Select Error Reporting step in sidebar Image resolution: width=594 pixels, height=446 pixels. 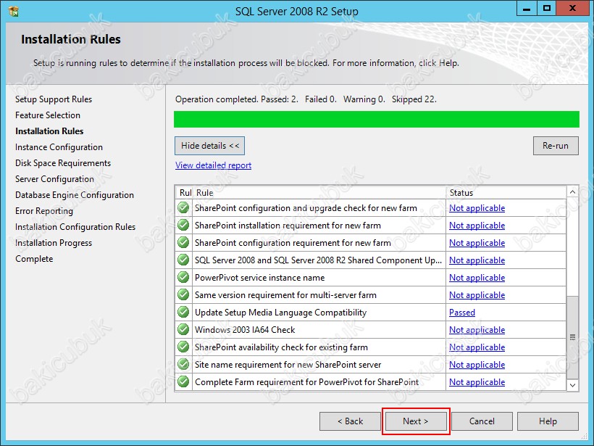coord(44,211)
